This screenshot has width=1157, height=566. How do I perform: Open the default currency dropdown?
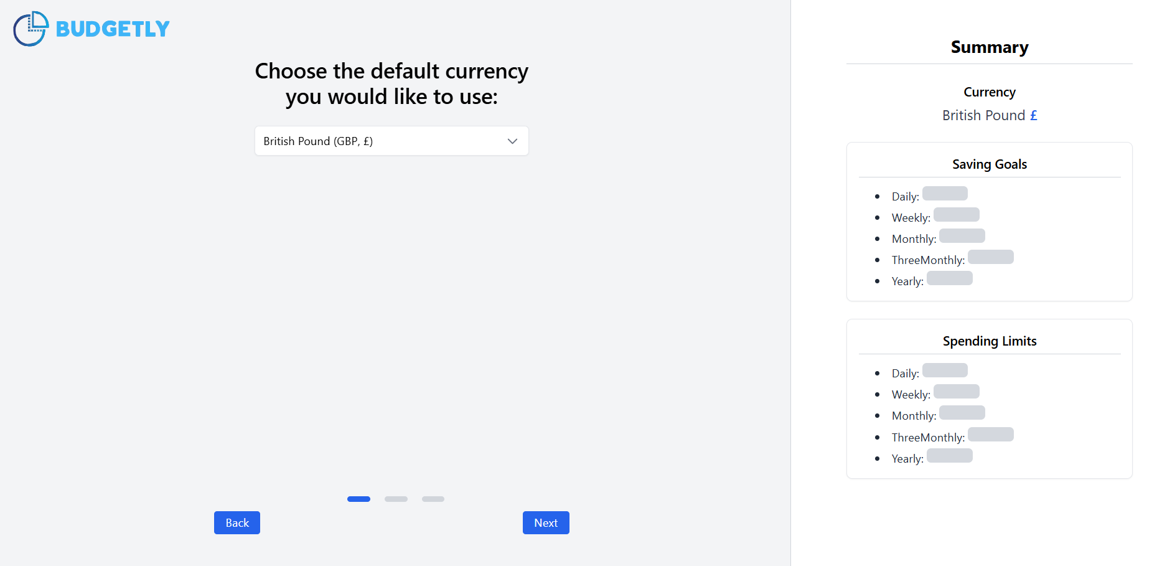pos(391,141)
